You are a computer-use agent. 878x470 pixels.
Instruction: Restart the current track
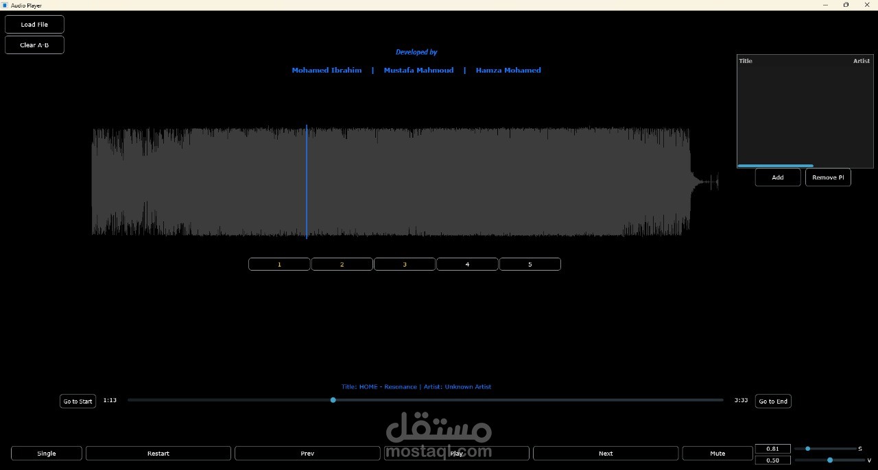click(158, 453)
